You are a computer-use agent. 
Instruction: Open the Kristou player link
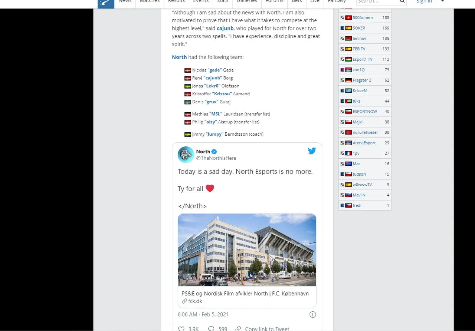coord(222,94)
